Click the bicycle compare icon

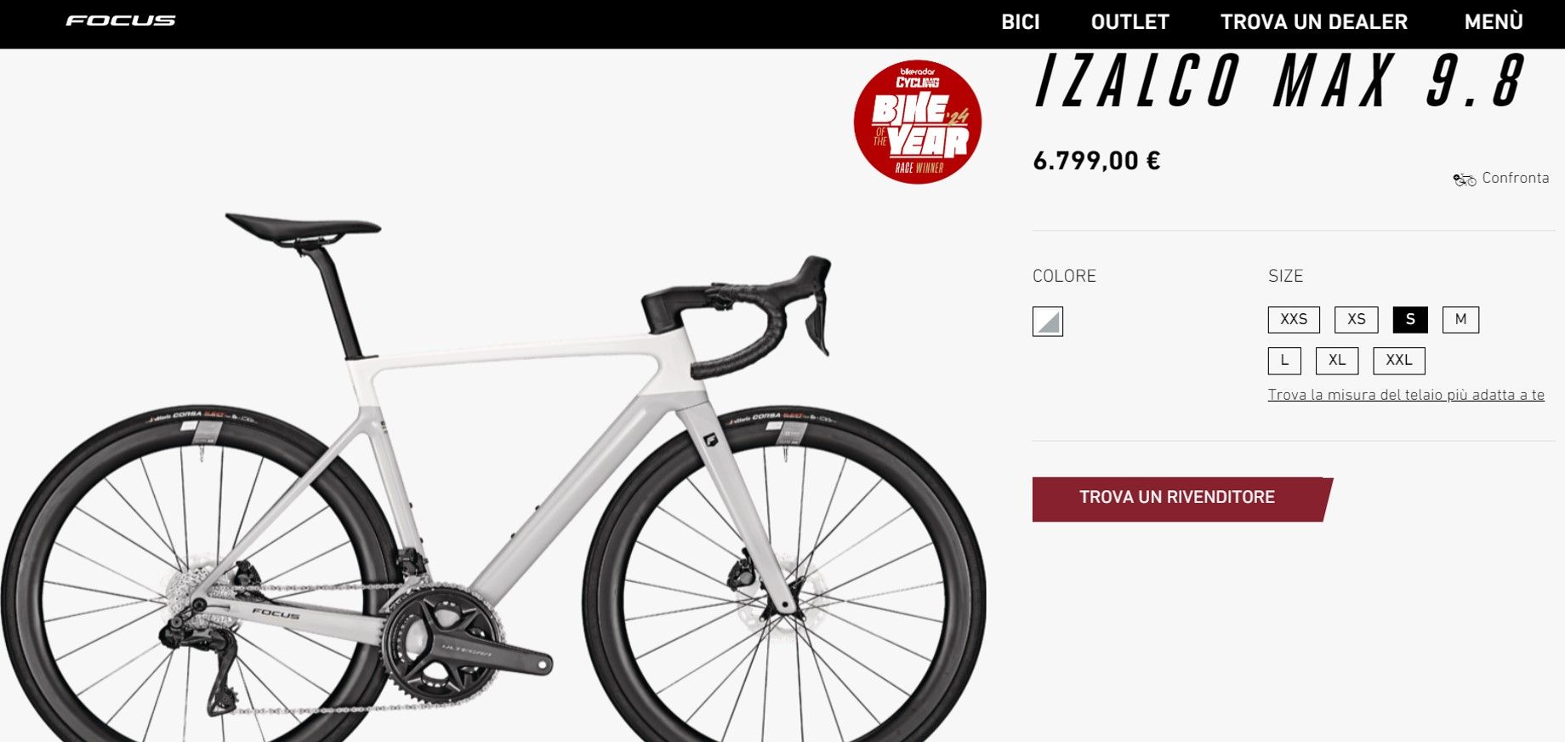[x=1465, y=179]
